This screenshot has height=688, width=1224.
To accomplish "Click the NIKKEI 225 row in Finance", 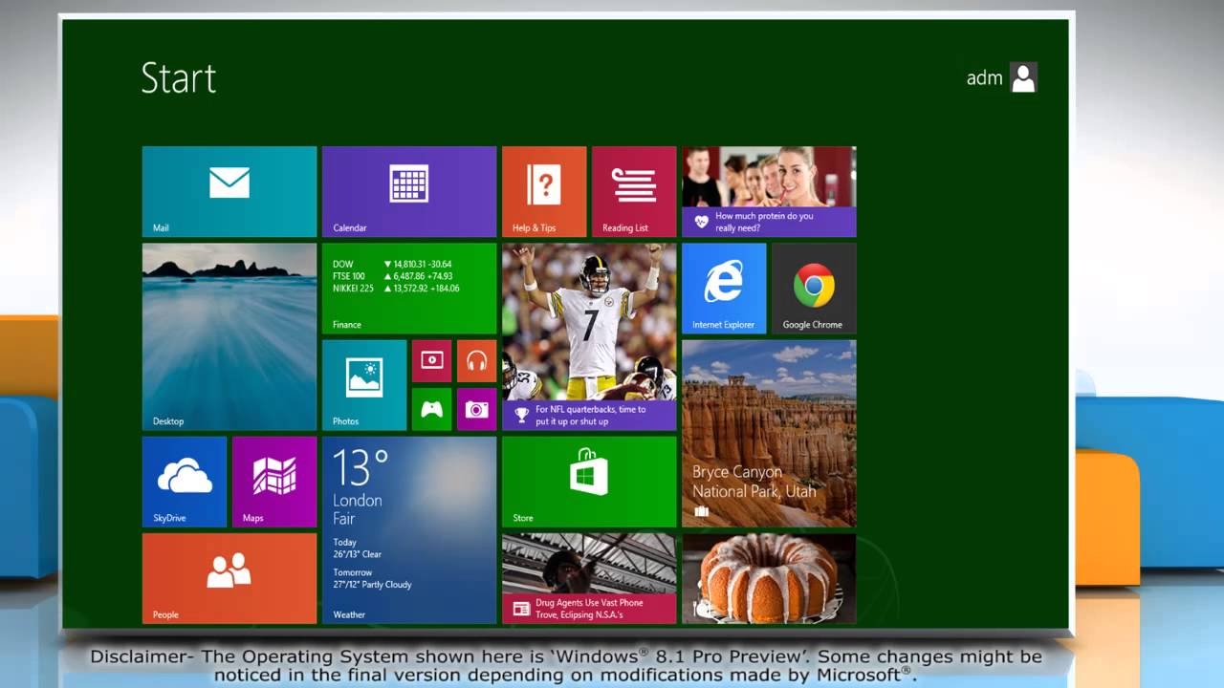I will pyautogui.click(x=396, y=288).
